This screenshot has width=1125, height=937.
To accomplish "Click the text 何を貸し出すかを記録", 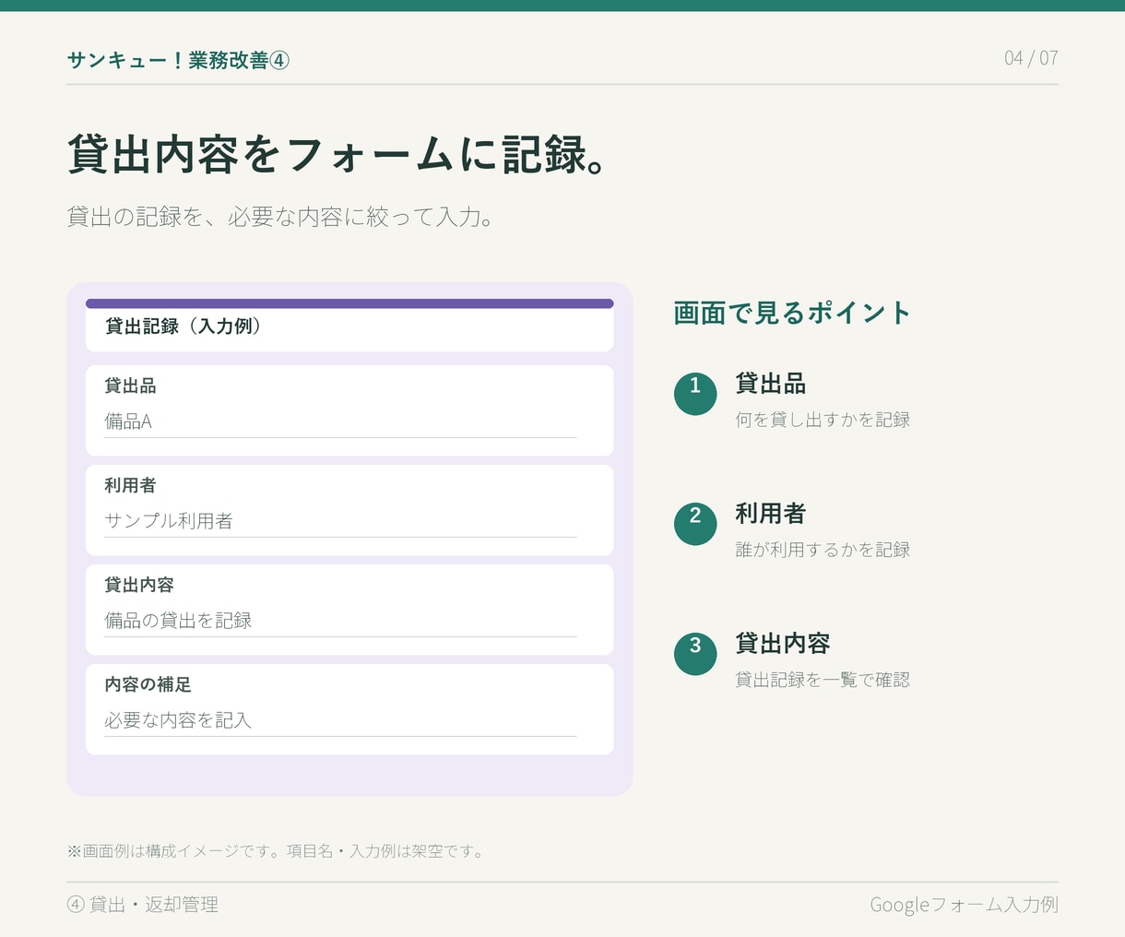I will coord(823,420).
